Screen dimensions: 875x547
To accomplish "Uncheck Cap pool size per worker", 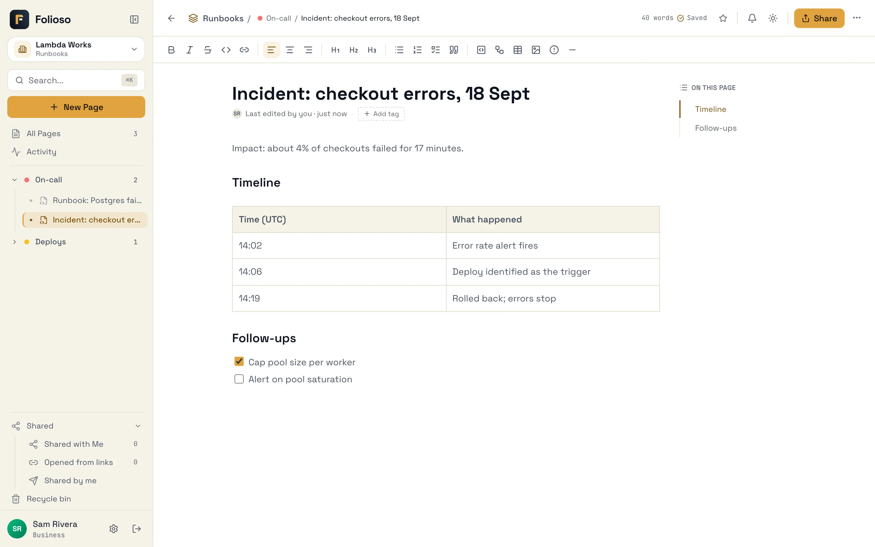I will 239,361.
